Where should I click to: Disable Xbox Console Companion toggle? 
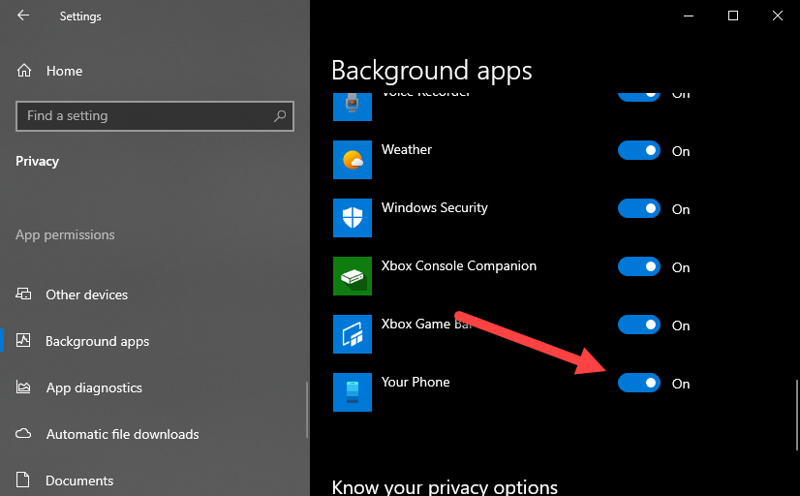coord(639,266)
